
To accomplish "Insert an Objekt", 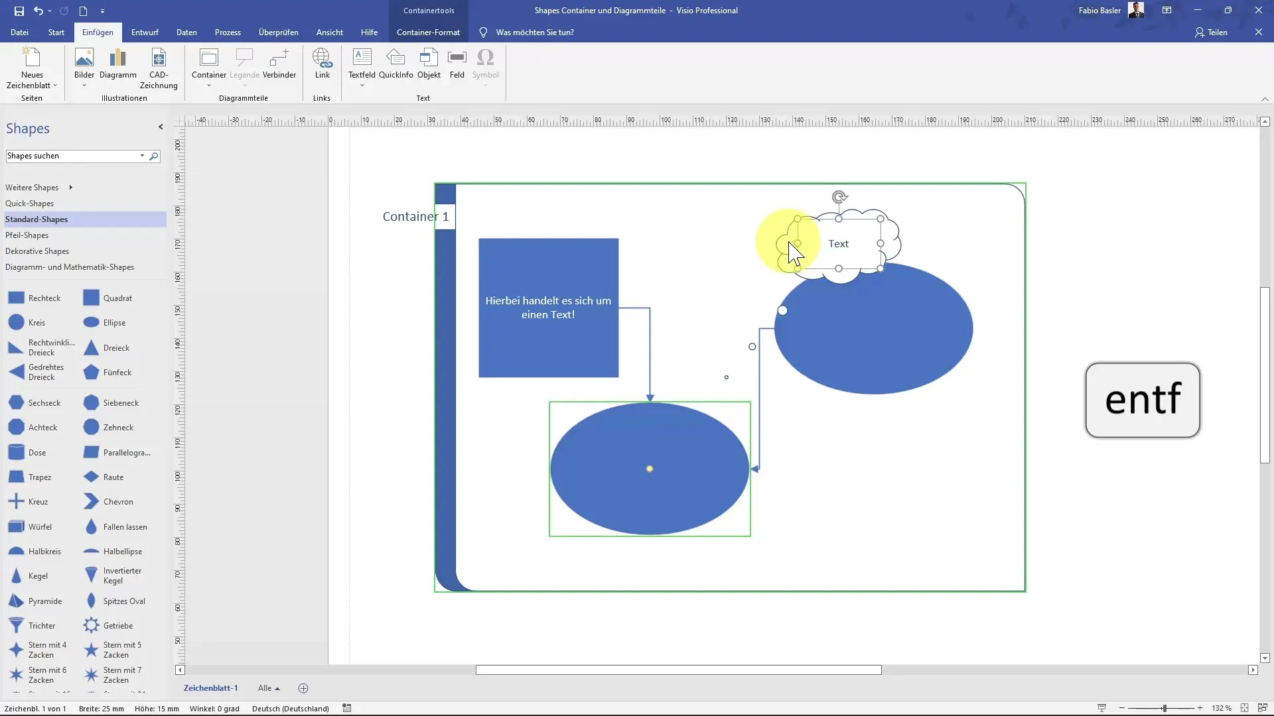I will pyautogui.click(x=429, y=64).
